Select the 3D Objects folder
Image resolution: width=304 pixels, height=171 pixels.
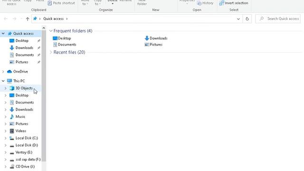pyautogui.click(x=24, y=88)
